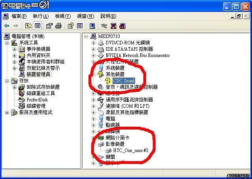Expand 服務及應用程式 in left tree
This screenshot has width=252, height=179.
pos(7,112)
